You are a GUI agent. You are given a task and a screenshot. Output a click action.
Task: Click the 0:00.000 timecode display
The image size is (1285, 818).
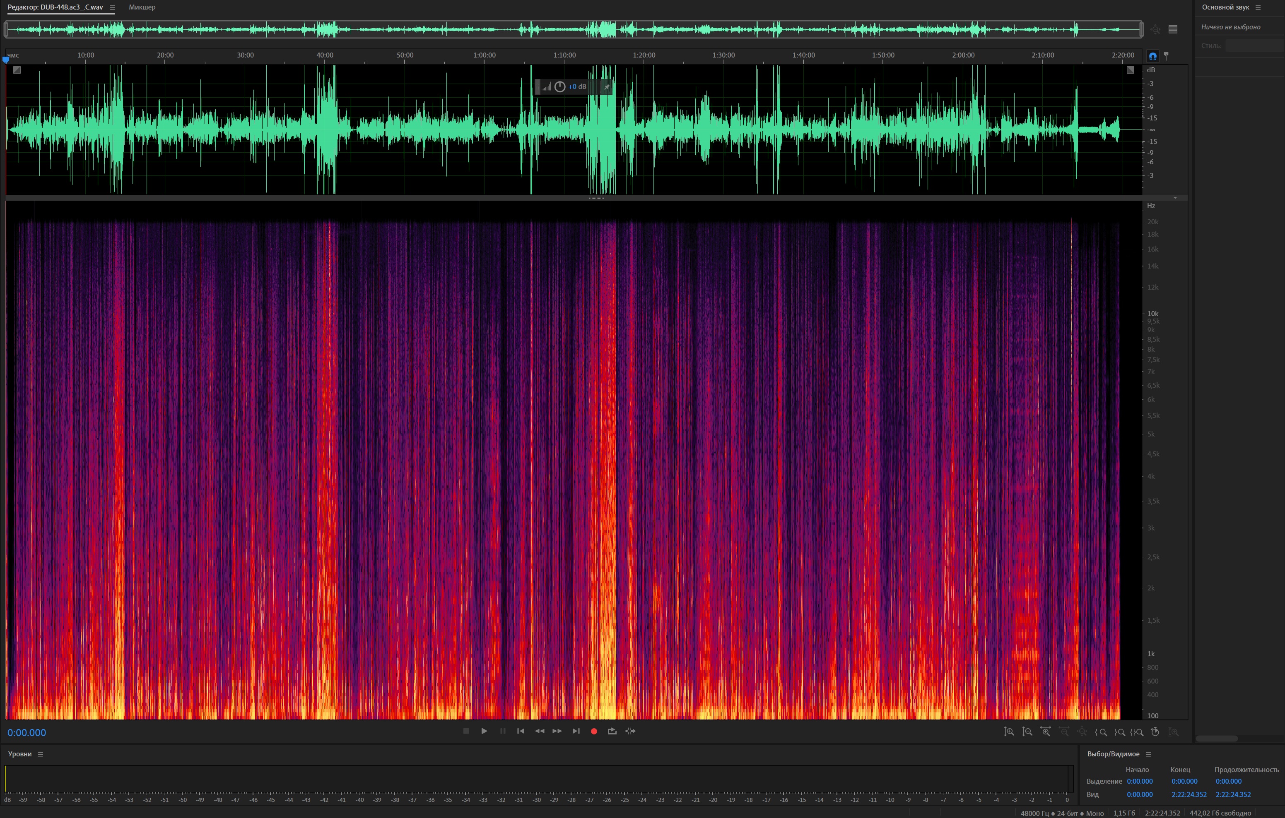[27, 733]
